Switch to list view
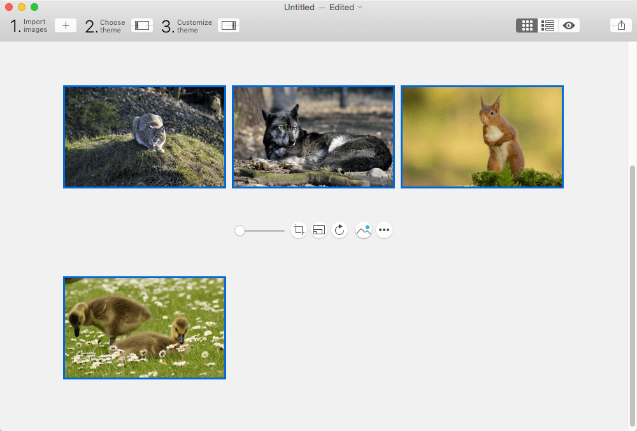The height and width of the screenshot is (431, 637). coord(548,25)
